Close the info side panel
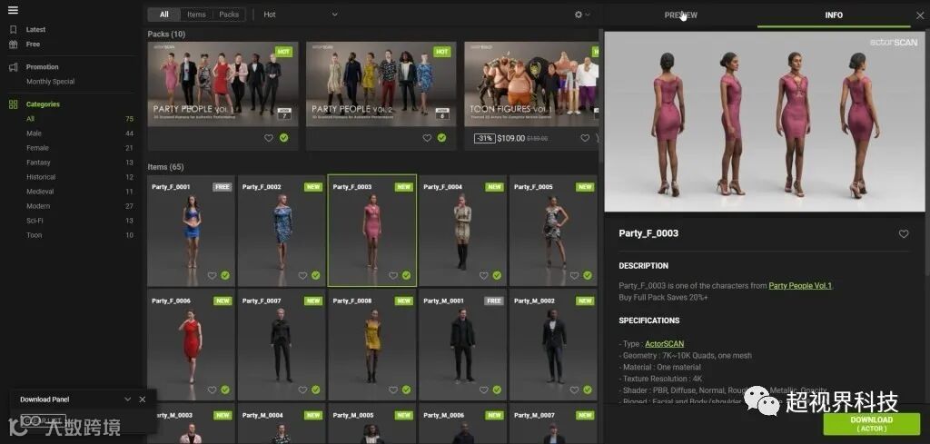 pyautogui.click(x=920, y=15)
